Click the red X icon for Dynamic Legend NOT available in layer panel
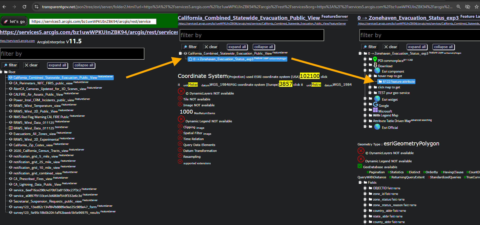This screenshot has width=480, height=225. coord(361,159)
